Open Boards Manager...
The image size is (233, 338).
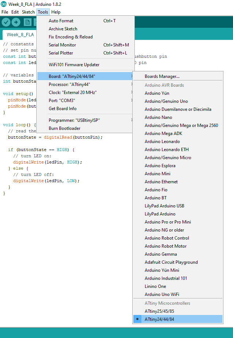click(x=162, y=76)
